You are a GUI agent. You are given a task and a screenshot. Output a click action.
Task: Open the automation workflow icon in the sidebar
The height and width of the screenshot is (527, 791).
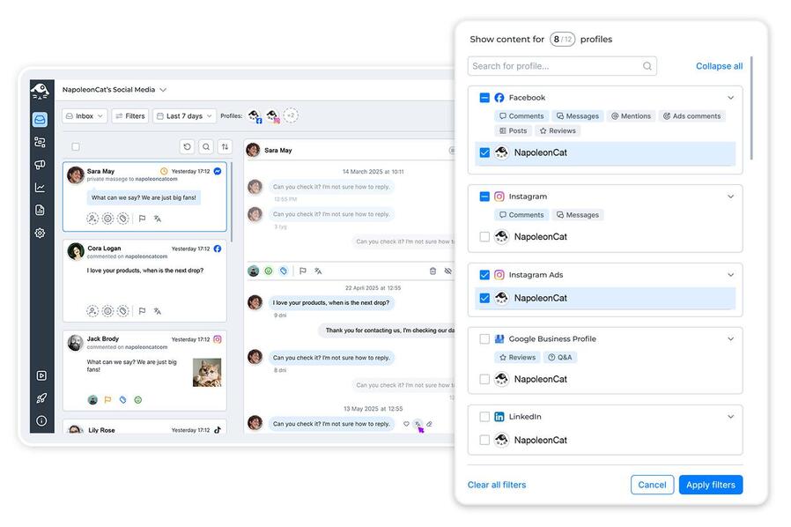40,143
